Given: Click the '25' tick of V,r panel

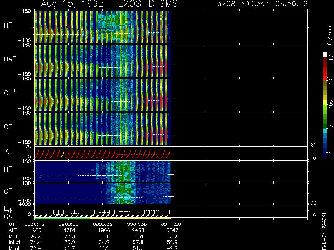Looking at the screenshot, I should point(28,147).
